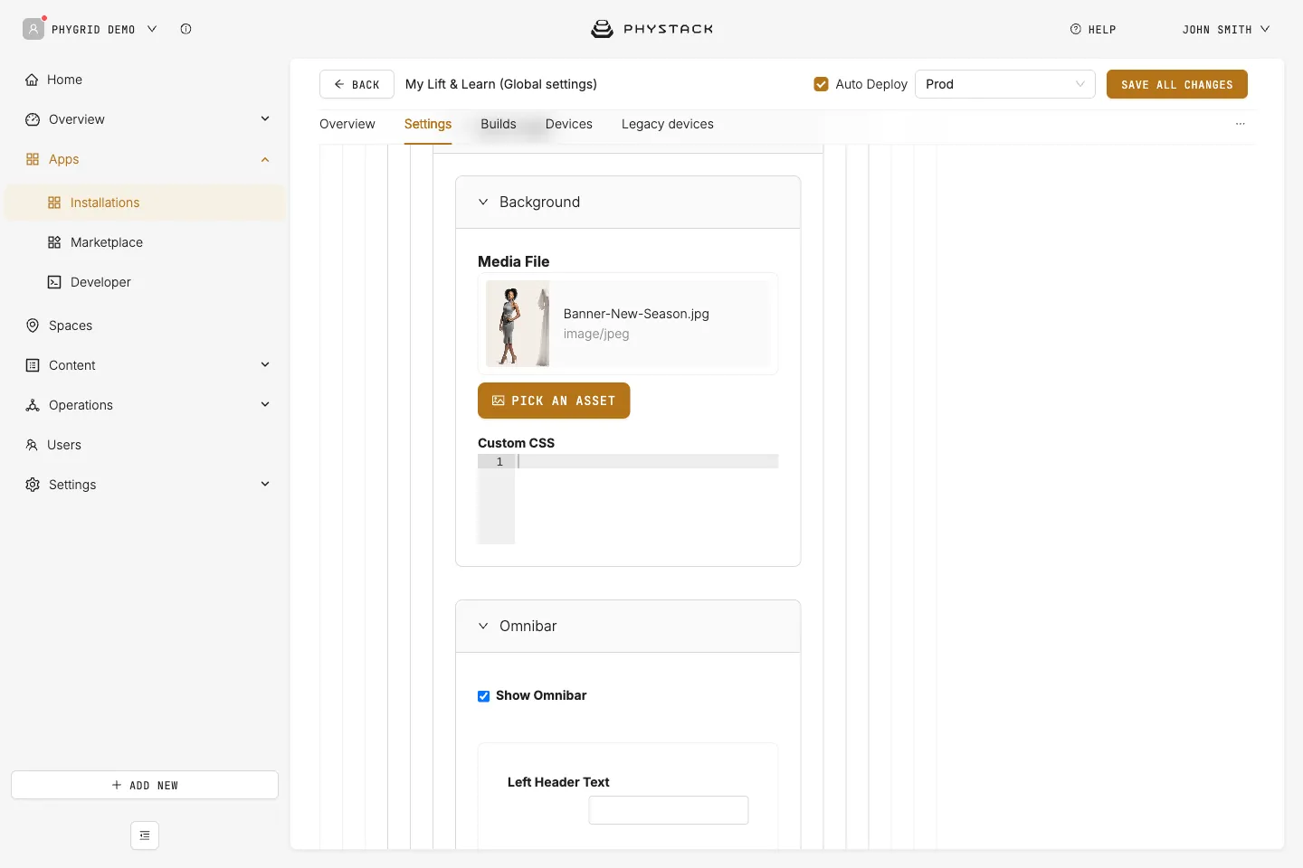
Task: Open the three-dot more options menu
Action: (1241, 124)
